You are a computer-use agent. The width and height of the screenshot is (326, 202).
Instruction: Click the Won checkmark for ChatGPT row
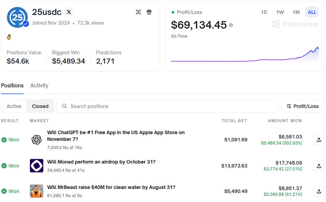click(x=4, y=140)
